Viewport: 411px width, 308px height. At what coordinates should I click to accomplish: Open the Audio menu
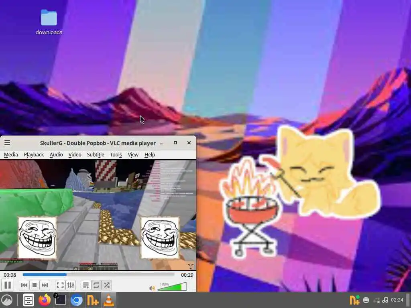tap(56, 154)
